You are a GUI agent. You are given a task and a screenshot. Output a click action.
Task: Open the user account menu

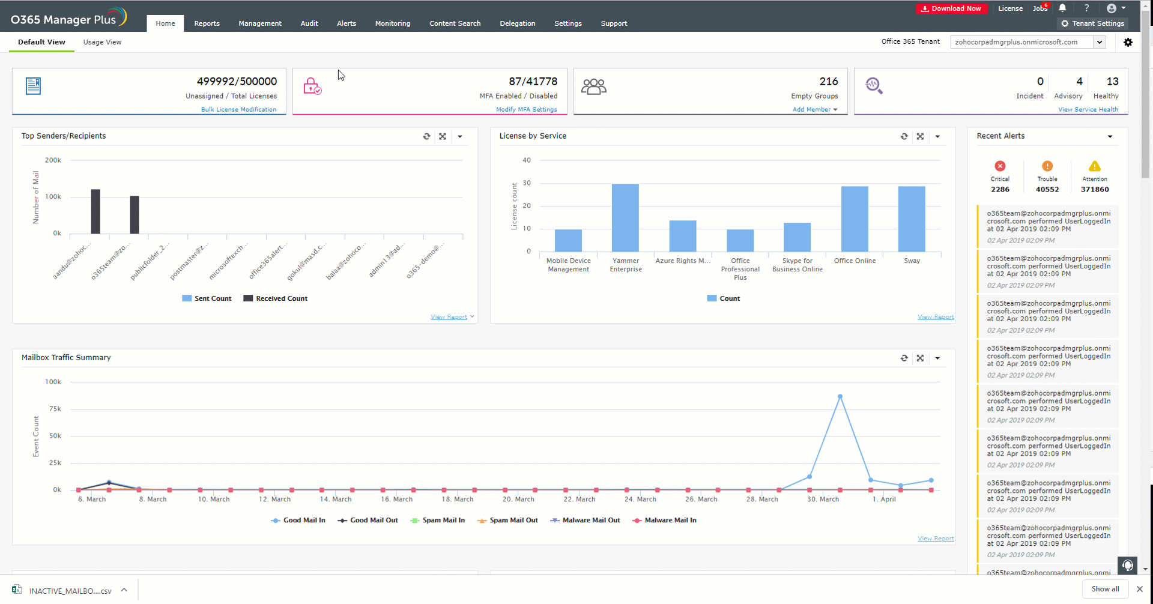point(1116,8)
